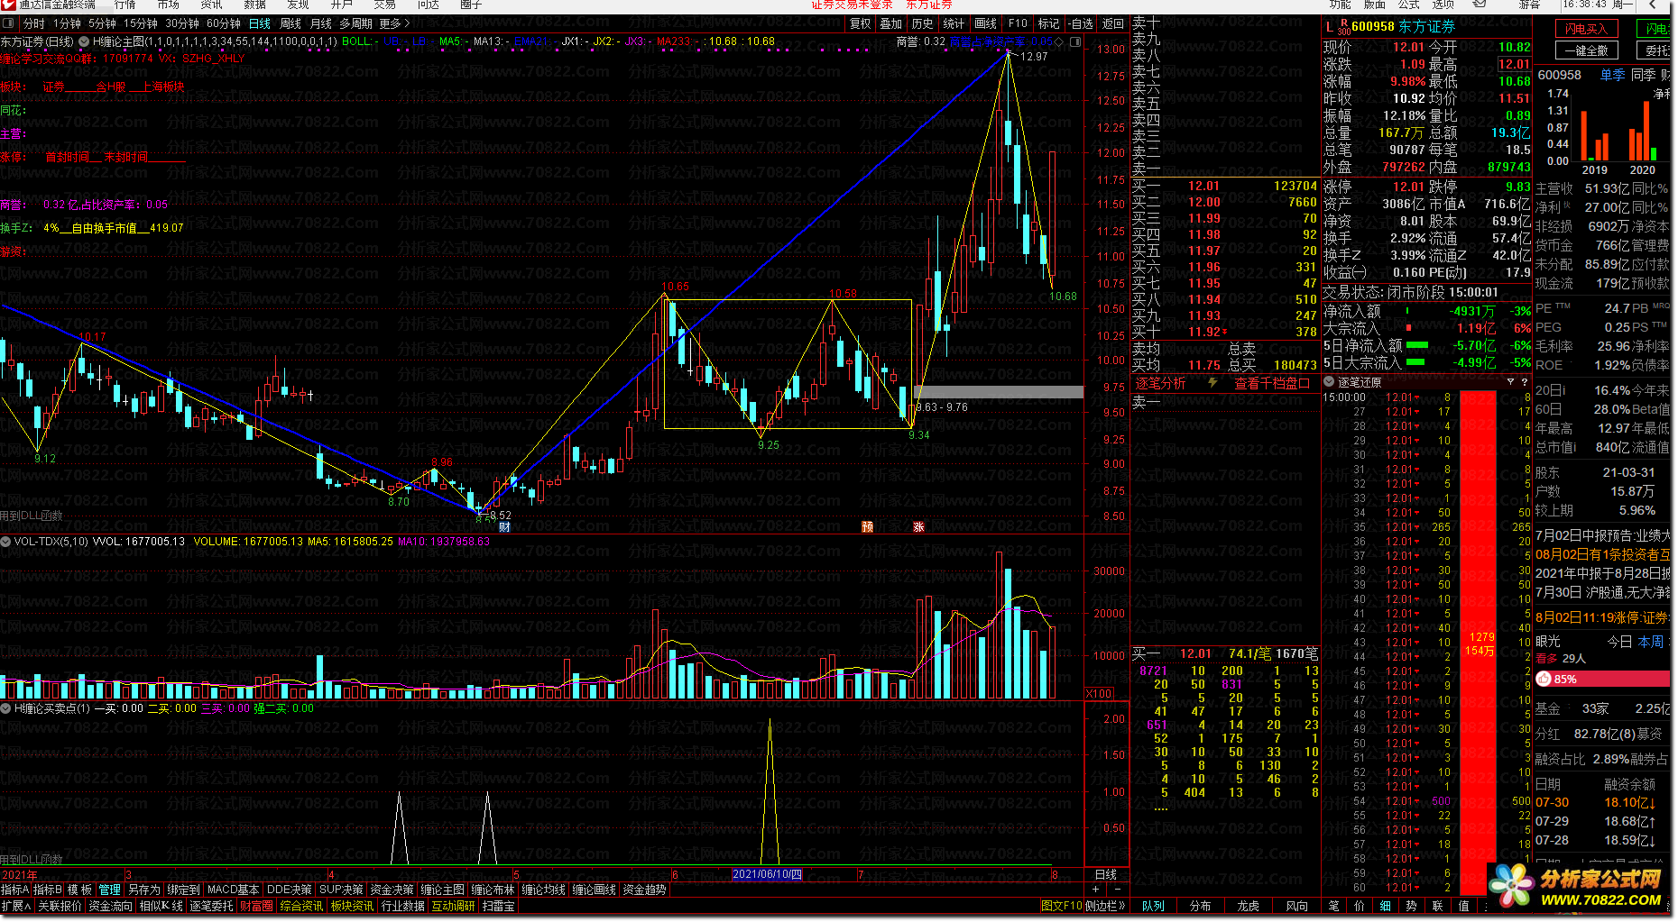Zoom out chart with the minus button

1118,890
